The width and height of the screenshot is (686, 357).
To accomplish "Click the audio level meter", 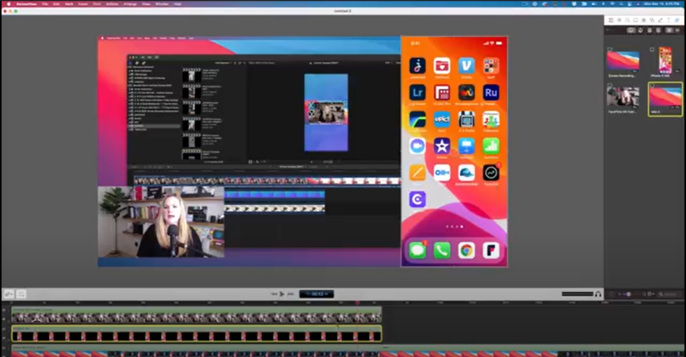I will (x=577, y=294).
